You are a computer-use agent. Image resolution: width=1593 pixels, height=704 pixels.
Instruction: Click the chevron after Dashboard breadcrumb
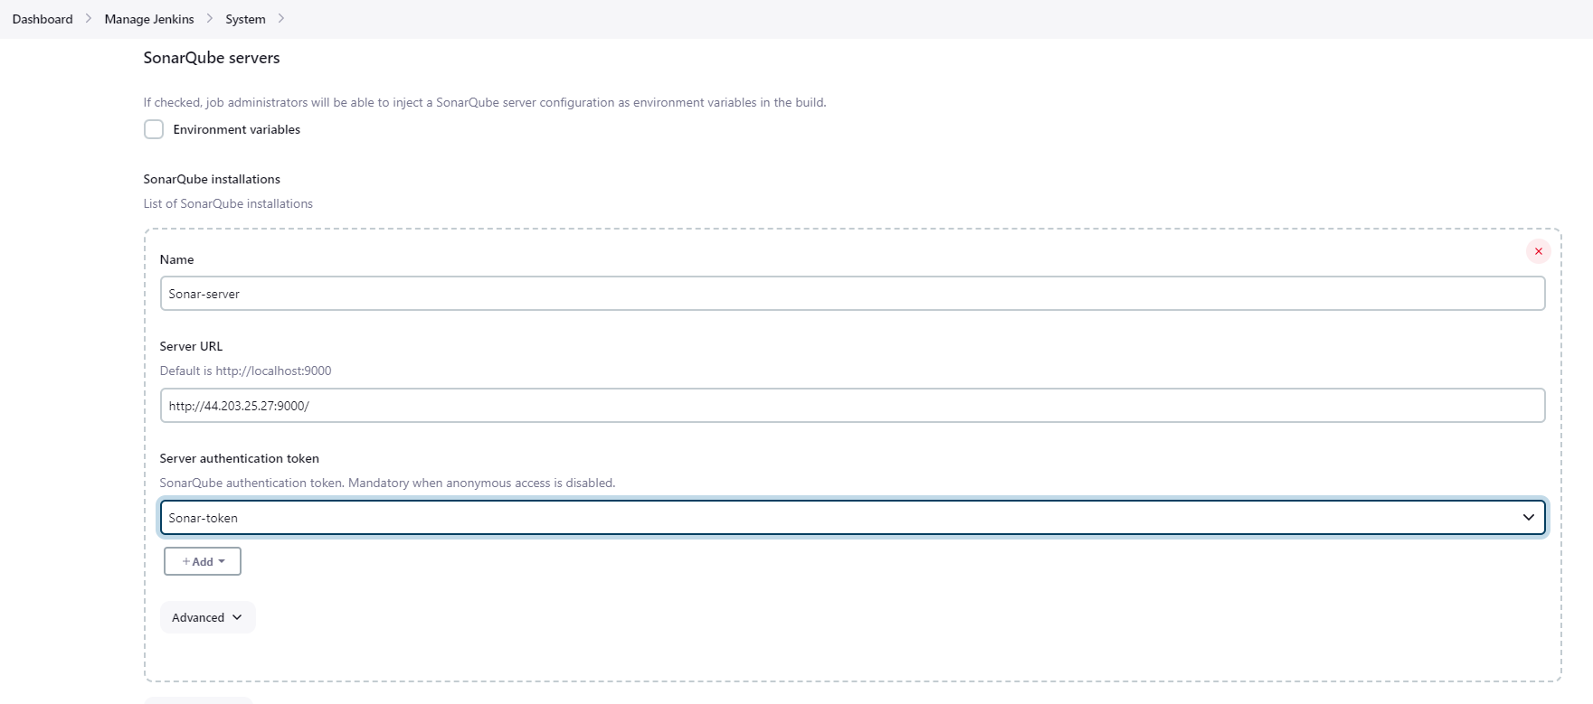coord(89,19)
